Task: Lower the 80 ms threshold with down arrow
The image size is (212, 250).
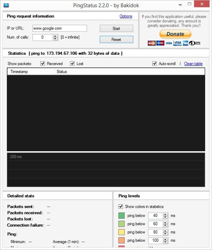Action: pyautogui.click(x=165, y=234)
